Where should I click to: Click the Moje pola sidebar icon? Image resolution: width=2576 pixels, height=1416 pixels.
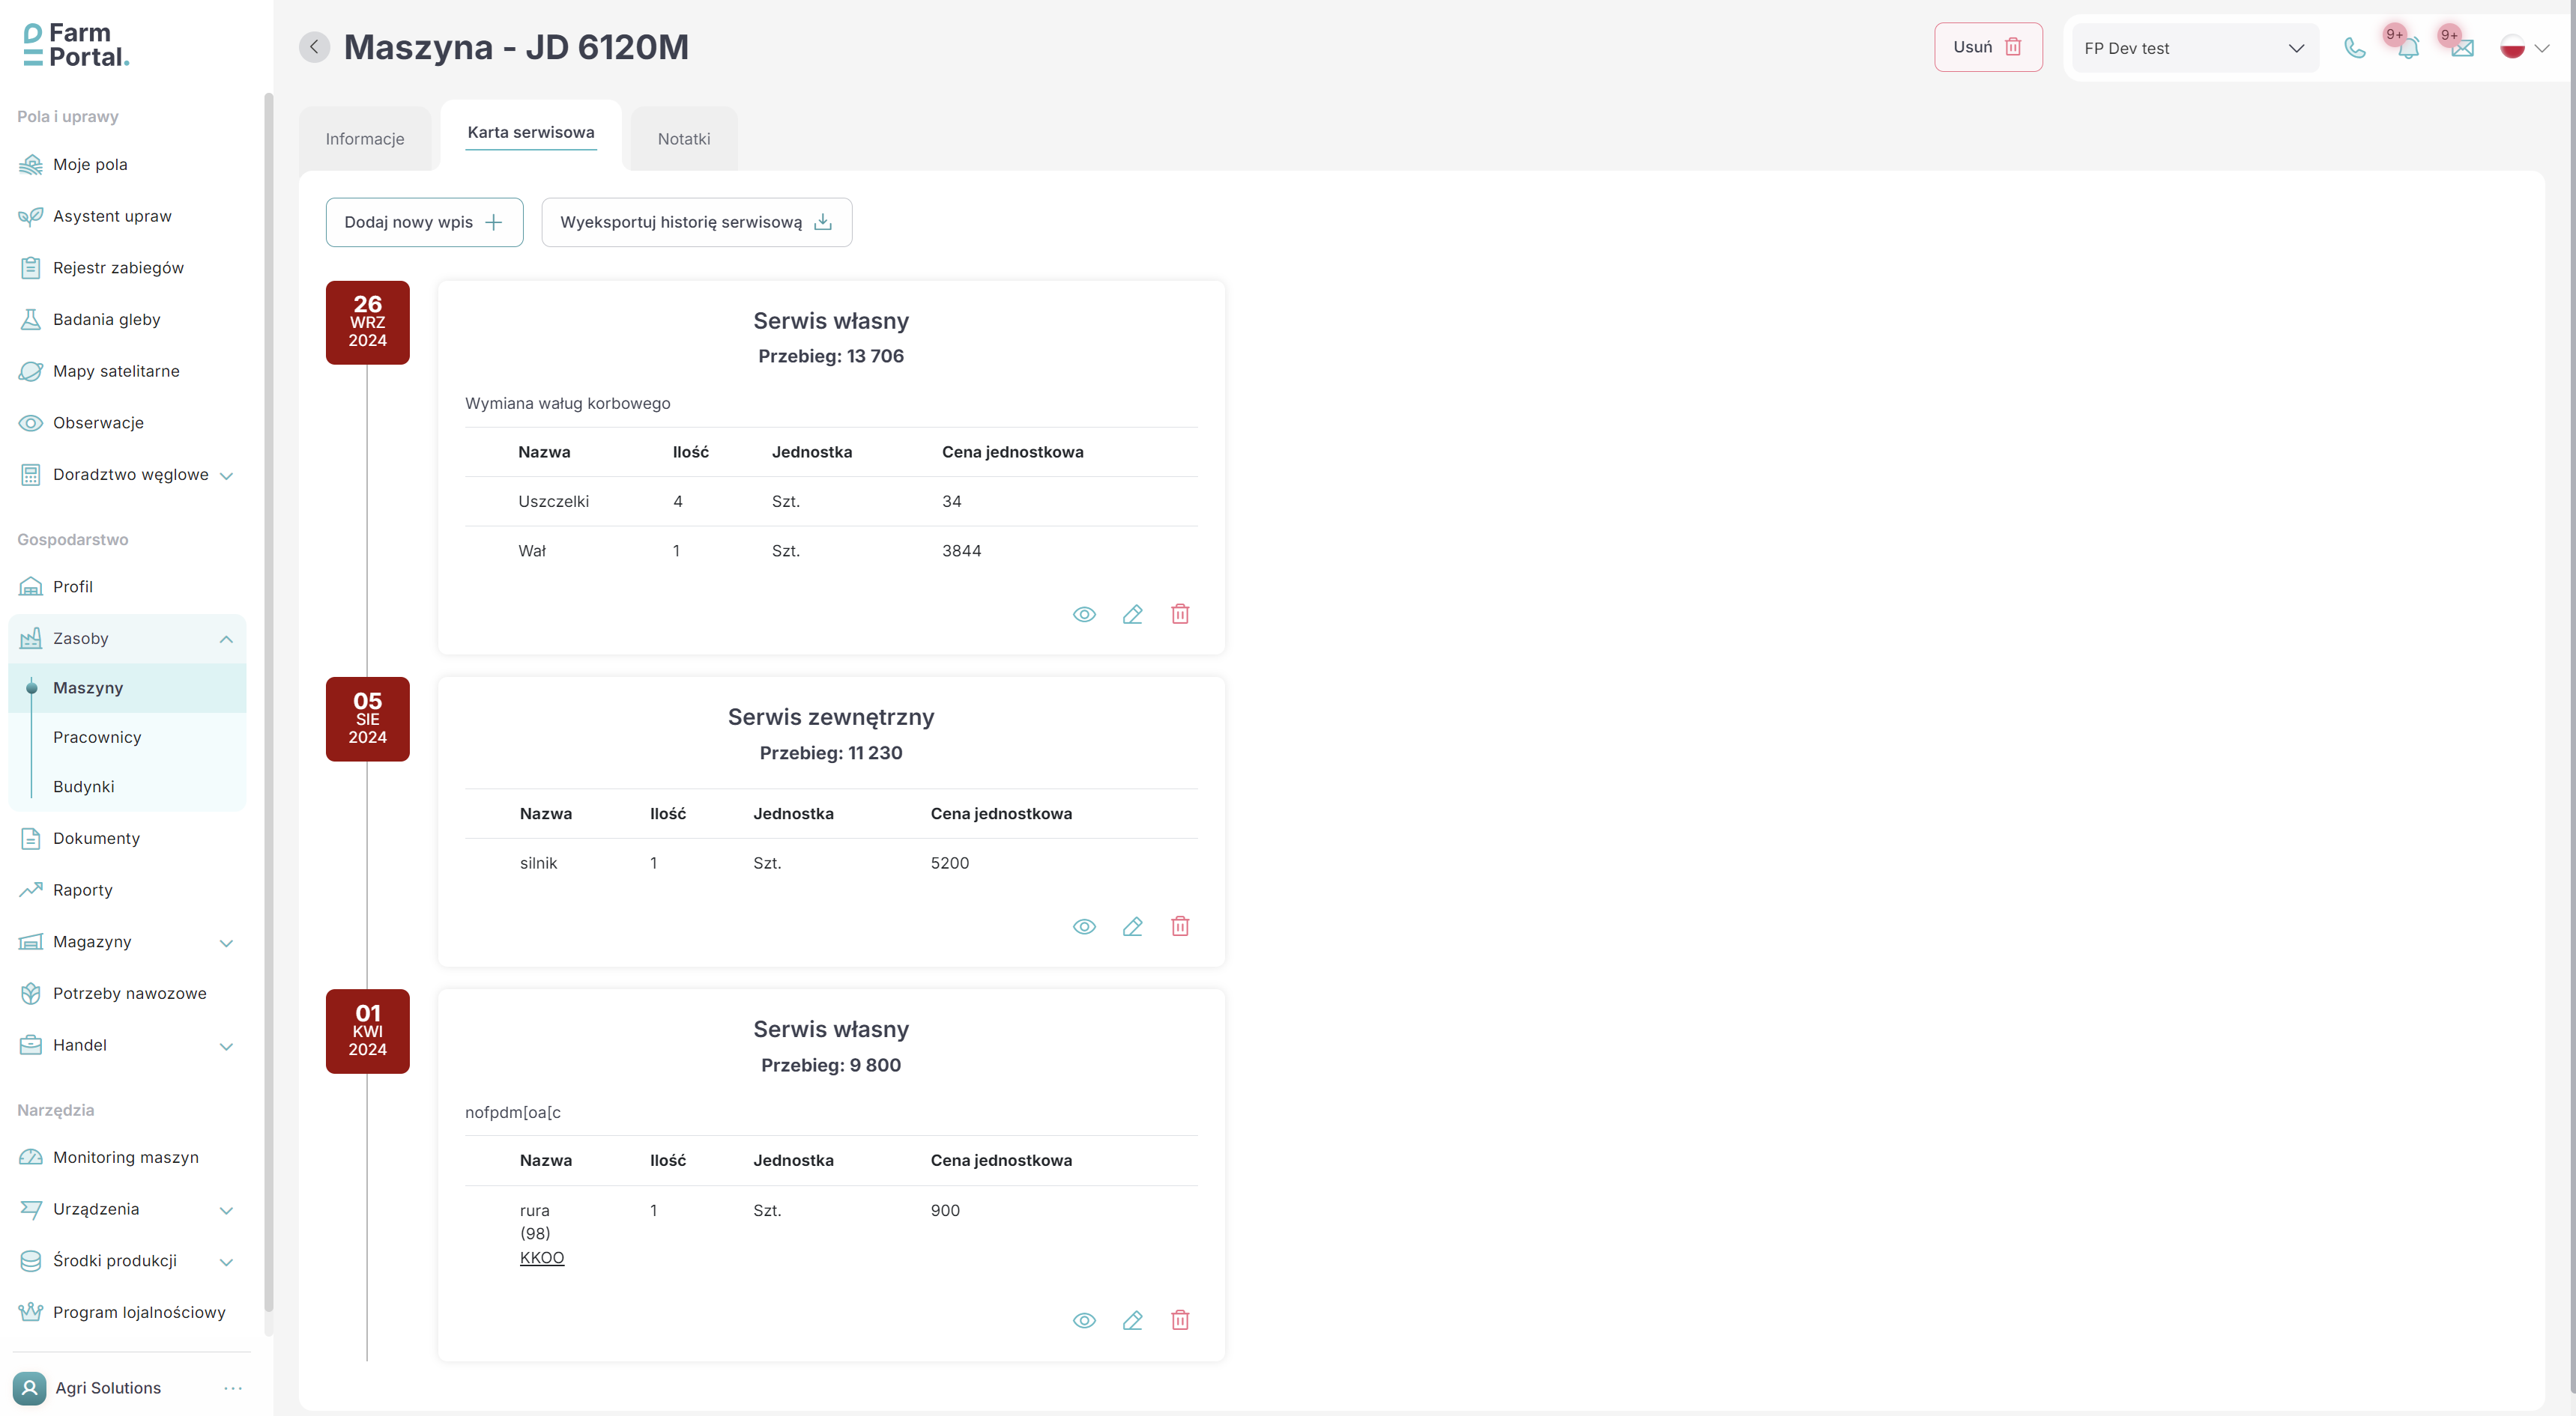[31, 165]
